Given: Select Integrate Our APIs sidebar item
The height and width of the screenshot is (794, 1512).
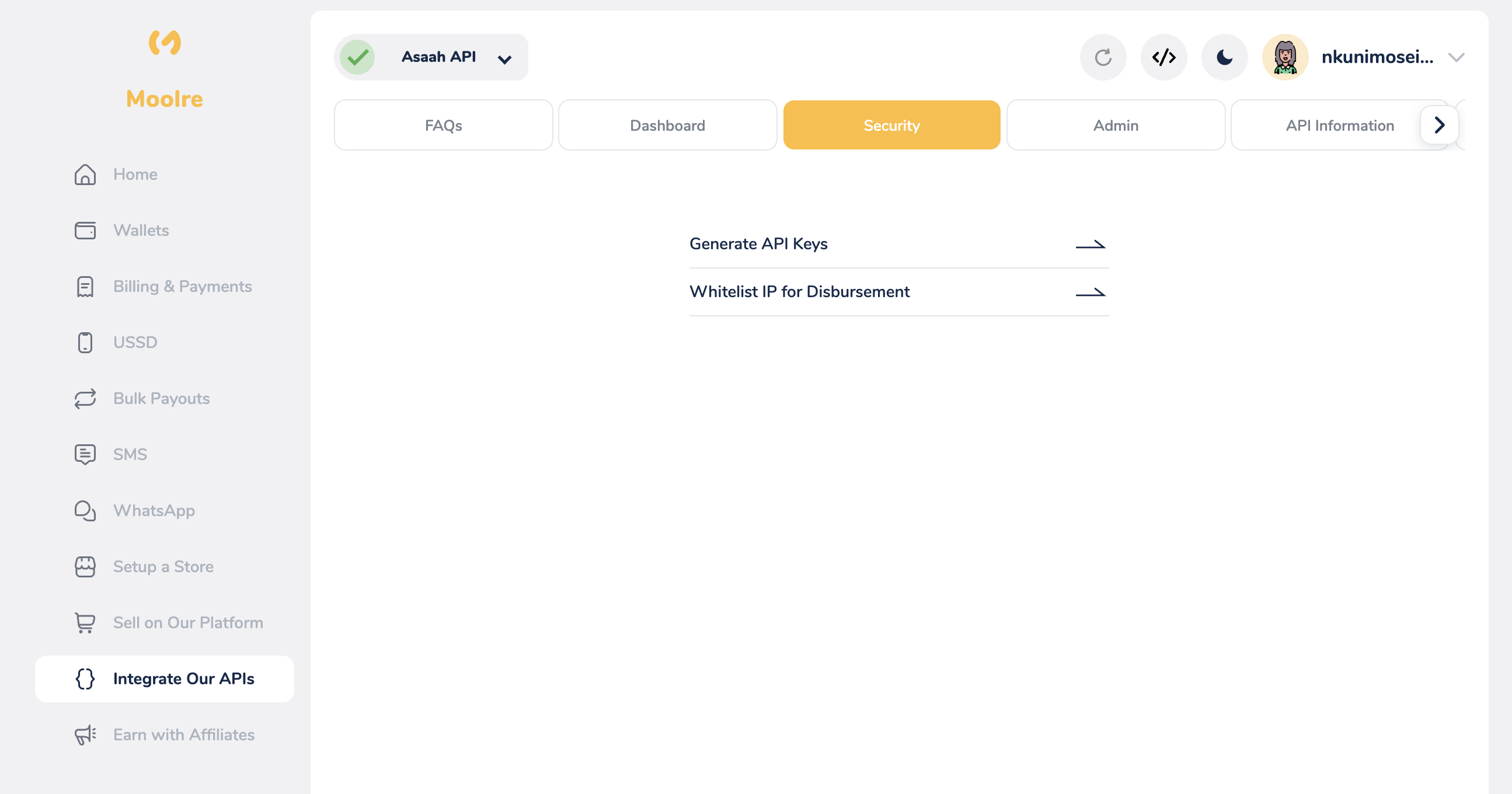Looking at the screenshot, I should coord(165,678).
